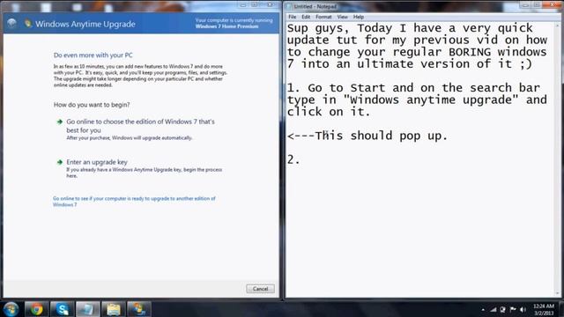
Task: Open Windows Explorer folder on taskbar
Action: coord(114,309)
